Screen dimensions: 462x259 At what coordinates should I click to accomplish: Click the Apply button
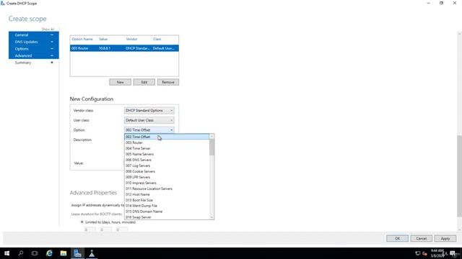445,238
